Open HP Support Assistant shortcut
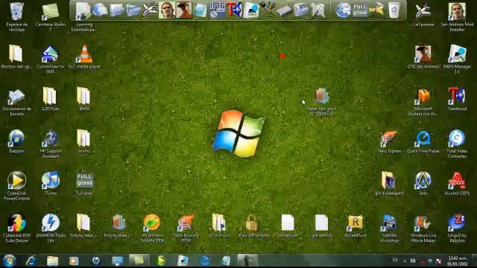Viewport: 477px width, 268px height. tap(51, 144)
